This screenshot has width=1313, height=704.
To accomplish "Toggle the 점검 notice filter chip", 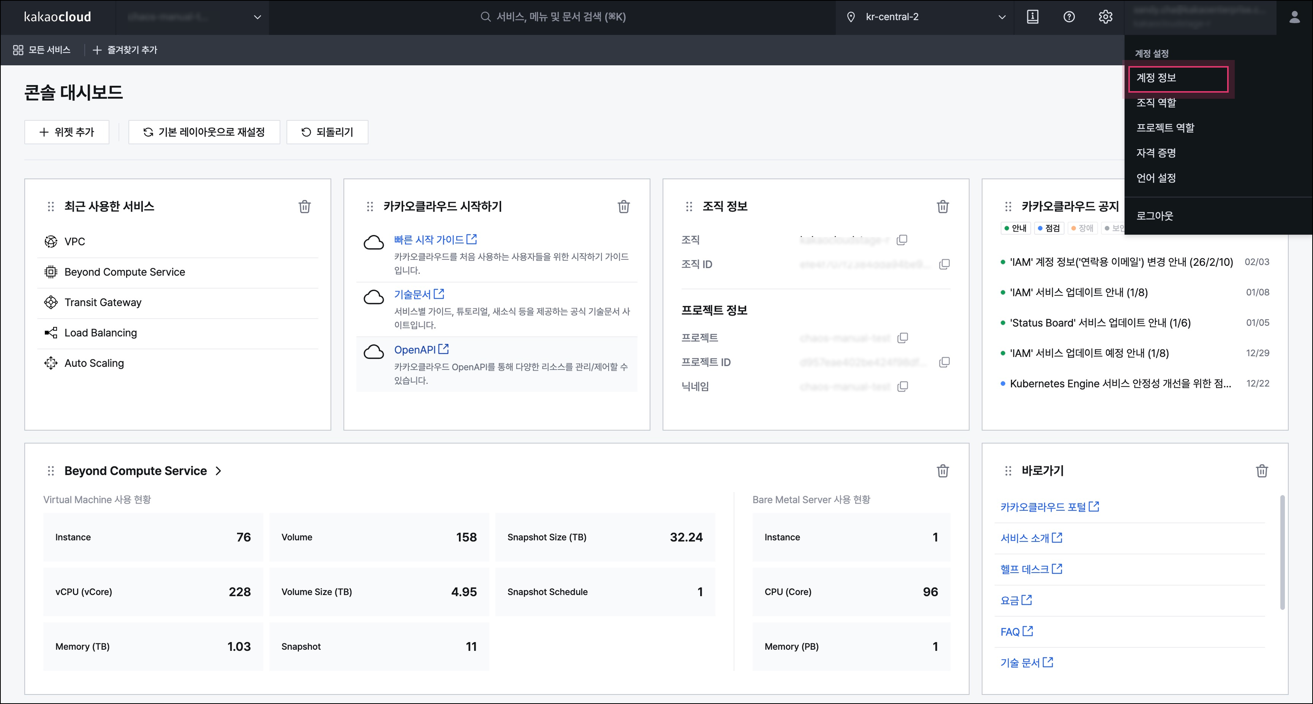I will (x=1049, y=228).
